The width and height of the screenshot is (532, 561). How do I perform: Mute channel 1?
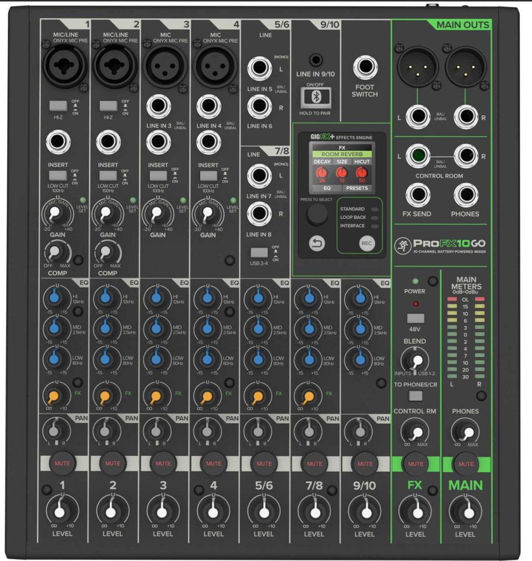[x=62, y=464]
